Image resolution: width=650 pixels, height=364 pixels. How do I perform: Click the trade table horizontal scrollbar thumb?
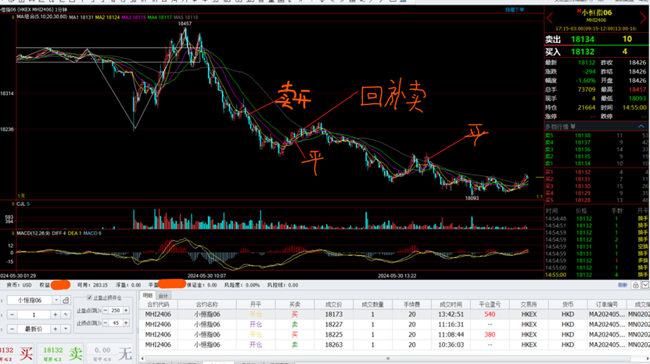coord(388,359)
